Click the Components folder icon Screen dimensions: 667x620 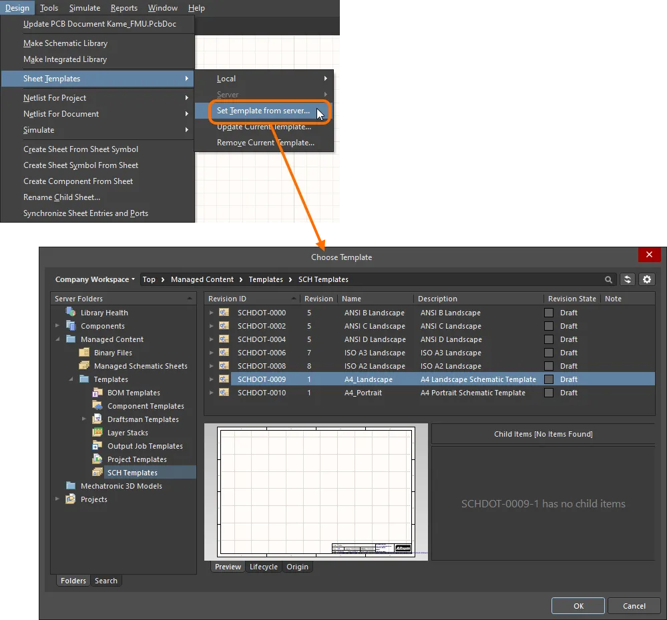pyautogui.click(x=71, y=326)
